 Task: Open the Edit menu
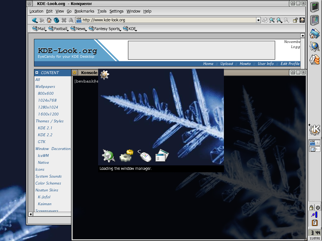[x=49, y=11]
